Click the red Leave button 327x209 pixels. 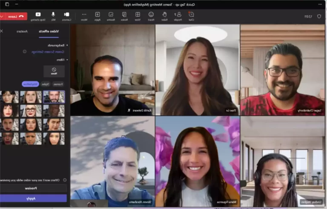(15, 17)
